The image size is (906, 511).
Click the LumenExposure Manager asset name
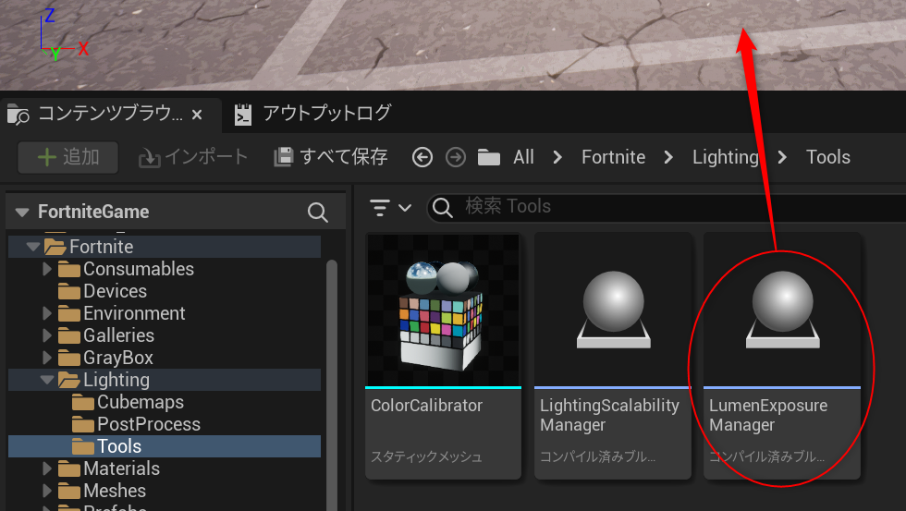[x=768, y=415]
